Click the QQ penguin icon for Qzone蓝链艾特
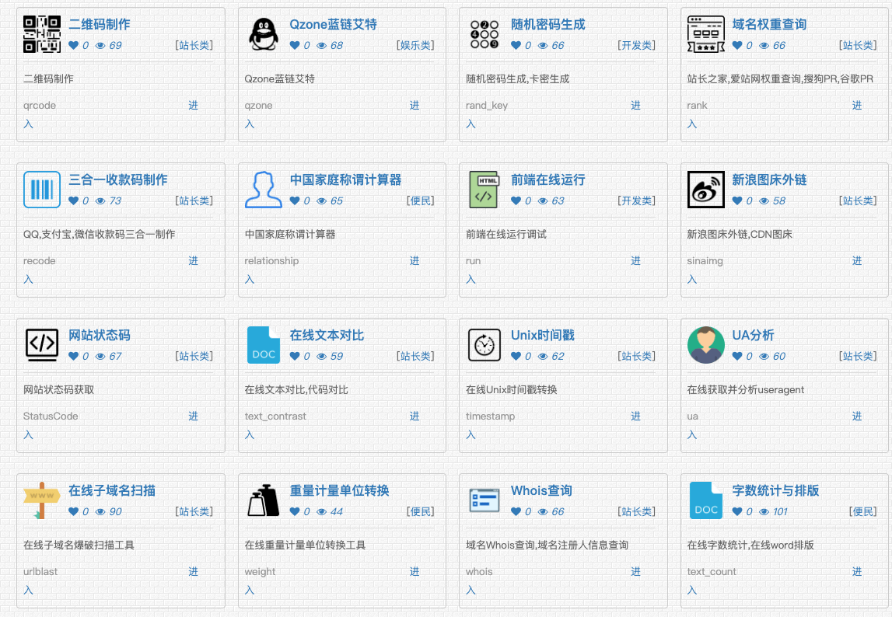The image size is (892, 617). [x=263, y=34]
